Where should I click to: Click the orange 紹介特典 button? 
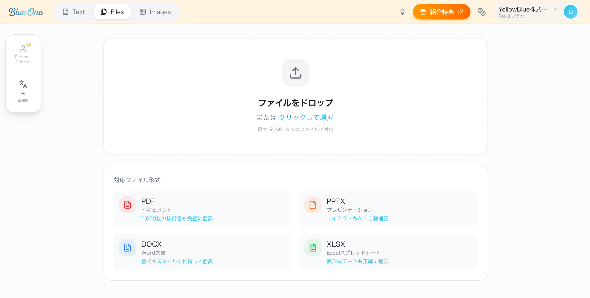tap(441, 12)
